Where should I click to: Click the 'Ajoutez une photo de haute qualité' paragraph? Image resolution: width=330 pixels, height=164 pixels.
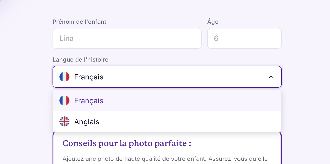(x=165, y=159)
